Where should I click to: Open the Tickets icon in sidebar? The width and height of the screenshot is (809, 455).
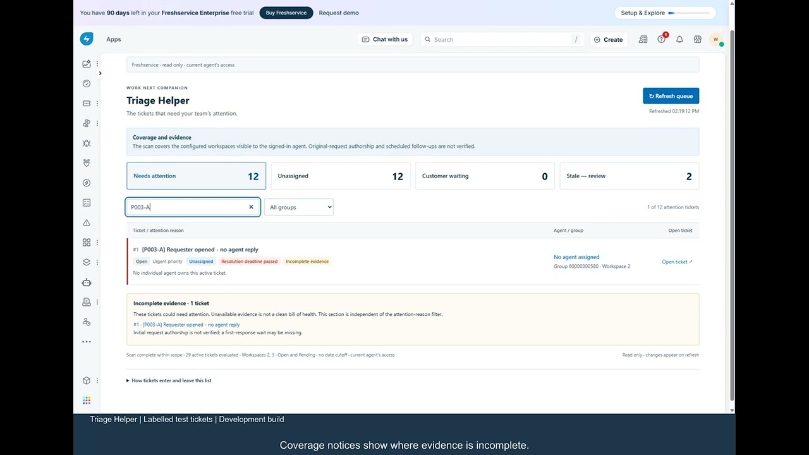pos(87,103)
